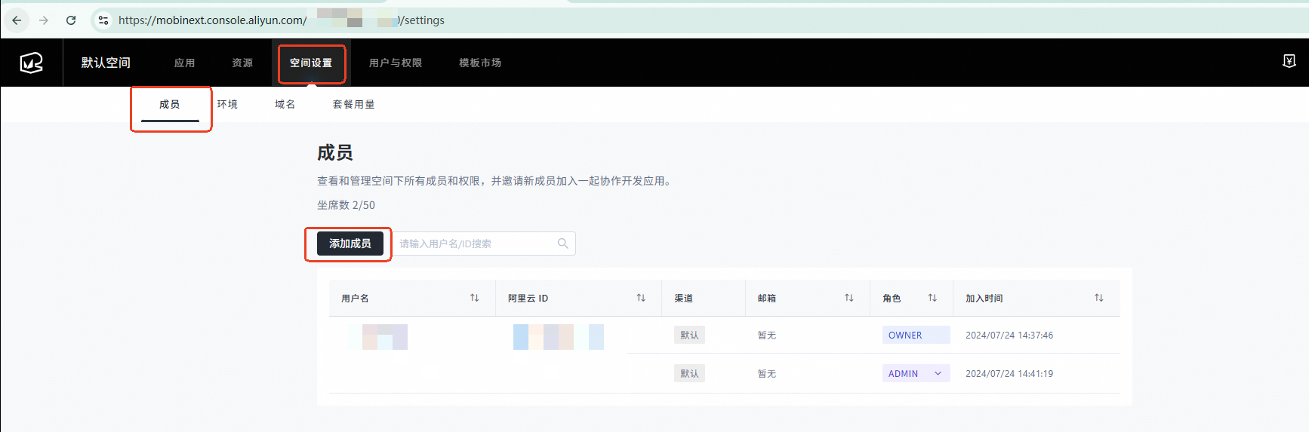Open the 用户与权限 menu
This screenshot has width=1309, height=432.
click(396, 63)
